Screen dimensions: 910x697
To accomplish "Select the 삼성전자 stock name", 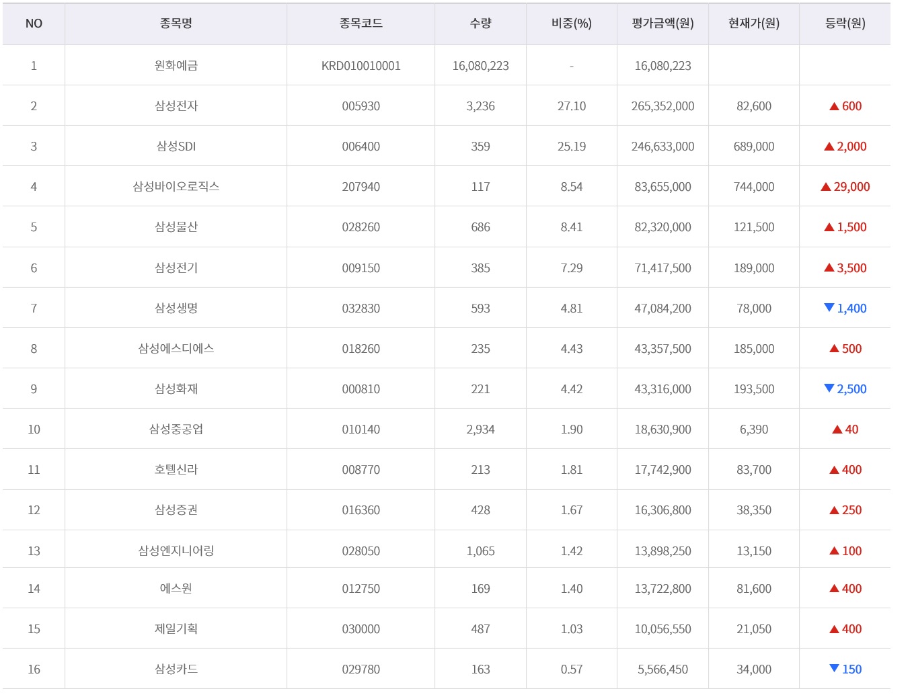I will coord(176,106).
